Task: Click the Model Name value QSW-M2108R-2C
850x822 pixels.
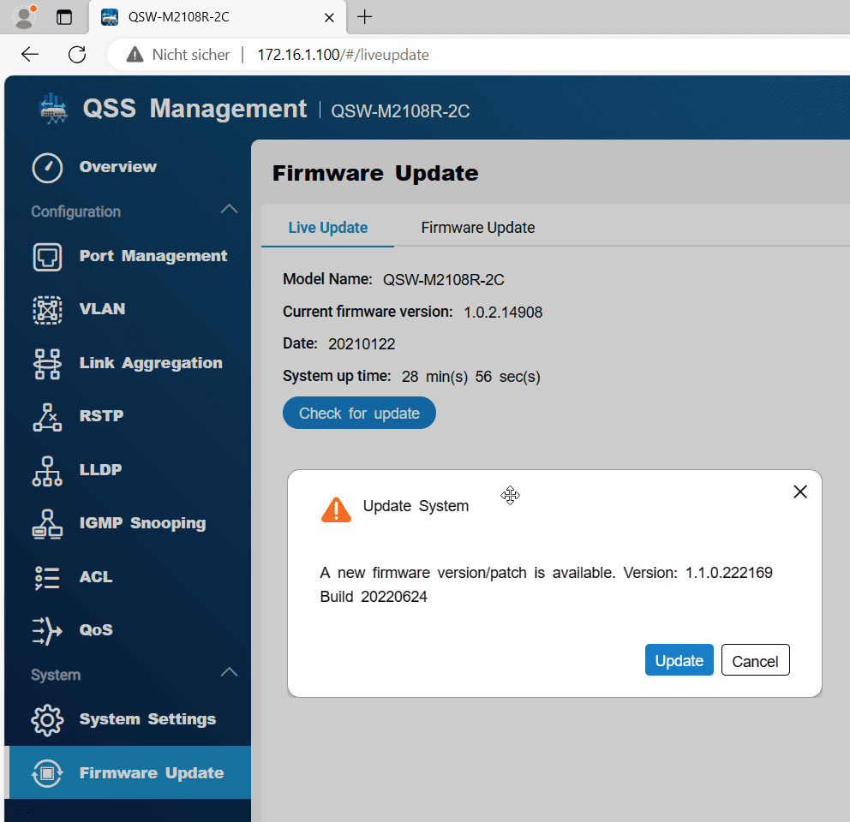Action: pyautogui.click(x=444, y=280)
